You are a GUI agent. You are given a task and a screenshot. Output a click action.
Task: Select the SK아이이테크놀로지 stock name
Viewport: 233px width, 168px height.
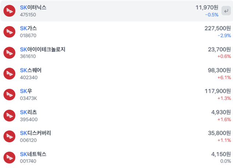tap(43, 49)
